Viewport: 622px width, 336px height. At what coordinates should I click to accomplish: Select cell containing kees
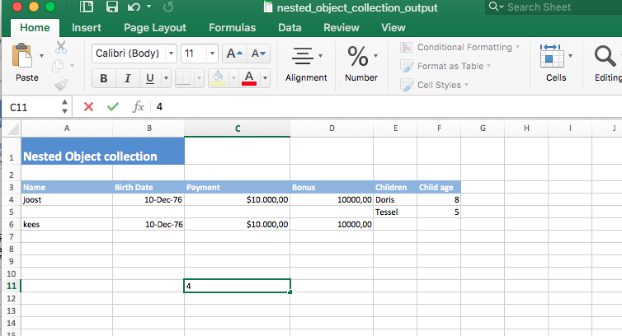coord(67,224)
